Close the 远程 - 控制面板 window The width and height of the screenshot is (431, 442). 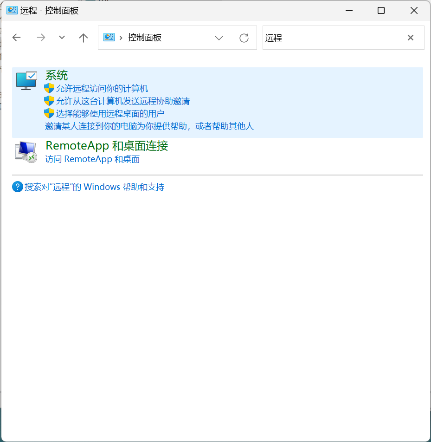pos(414,10)
